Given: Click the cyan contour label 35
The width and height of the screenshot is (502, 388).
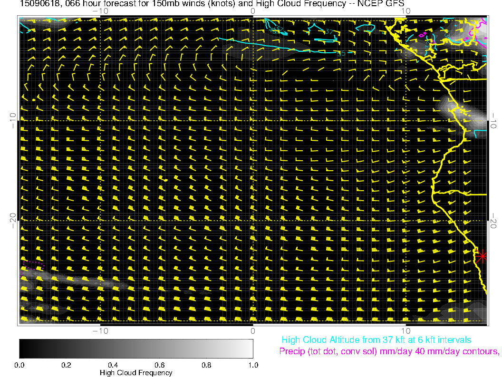Looking at the screenshot, I should 340,54.
